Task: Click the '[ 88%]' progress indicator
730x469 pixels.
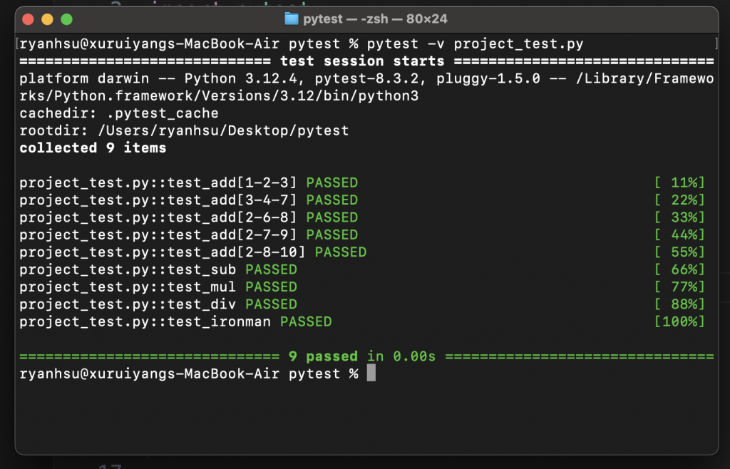Action: tap(679, 304)
